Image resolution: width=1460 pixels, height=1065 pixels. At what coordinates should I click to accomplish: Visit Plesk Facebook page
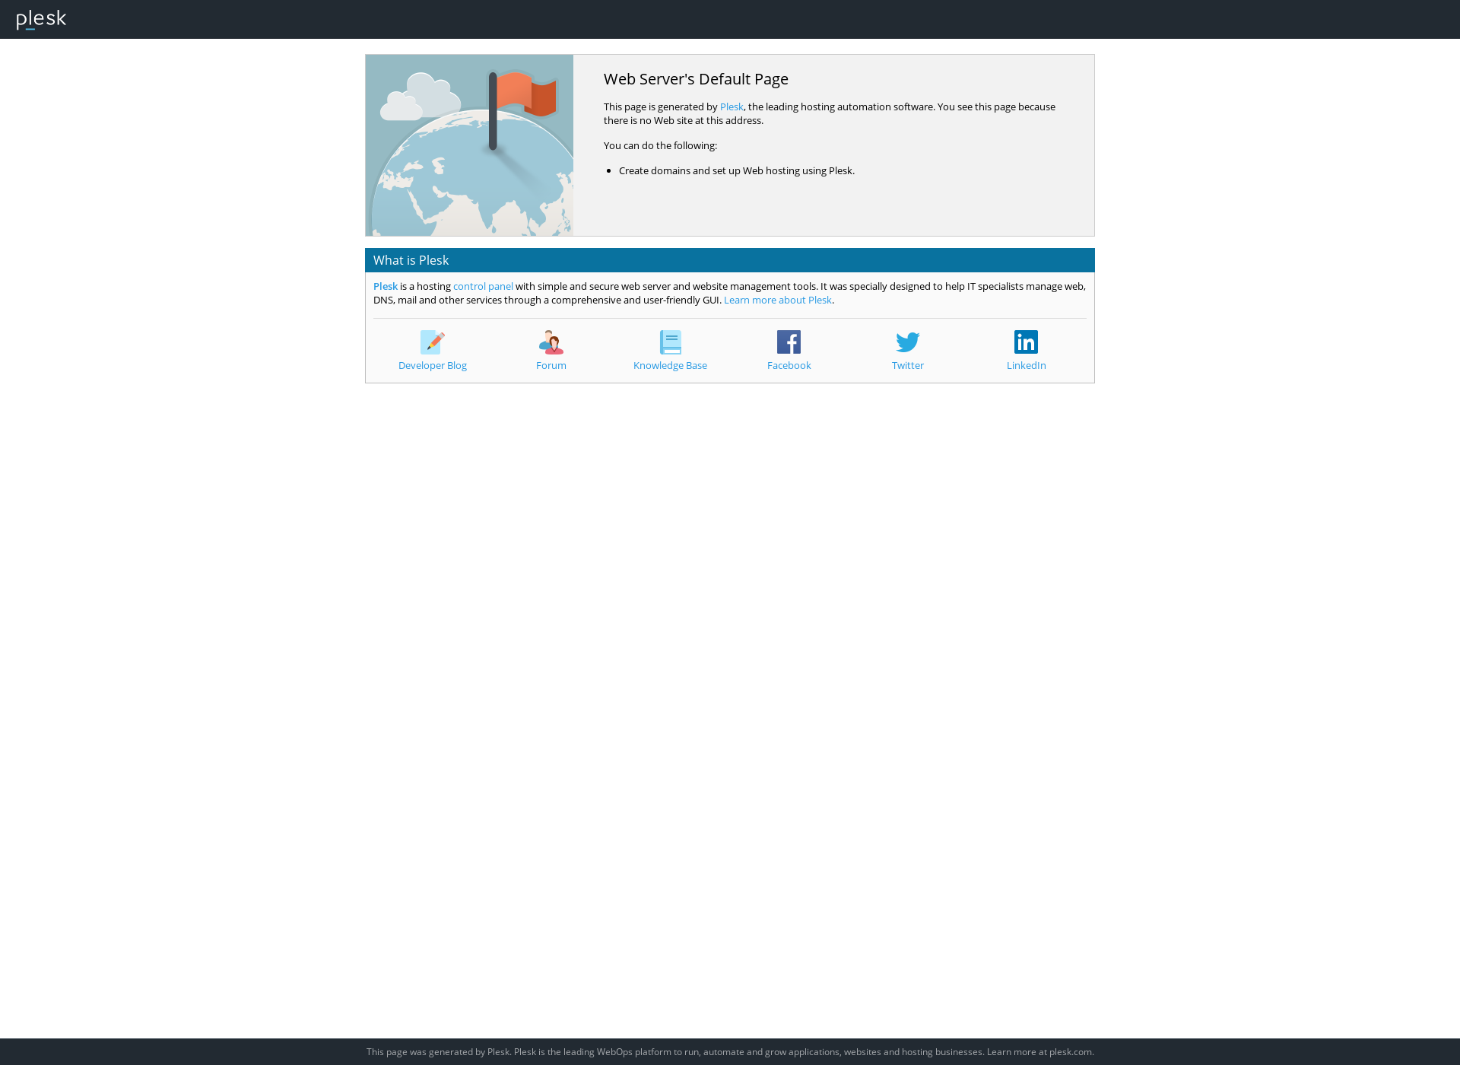[789, 349]
